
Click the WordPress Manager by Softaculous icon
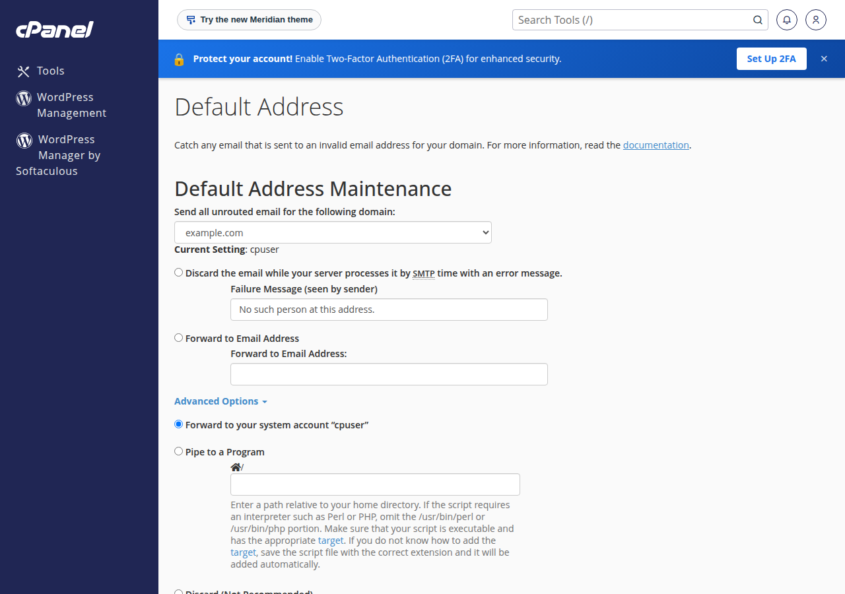point(24,140)
